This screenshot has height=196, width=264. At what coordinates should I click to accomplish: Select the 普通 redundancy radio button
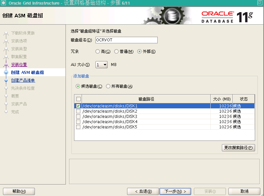117,52
